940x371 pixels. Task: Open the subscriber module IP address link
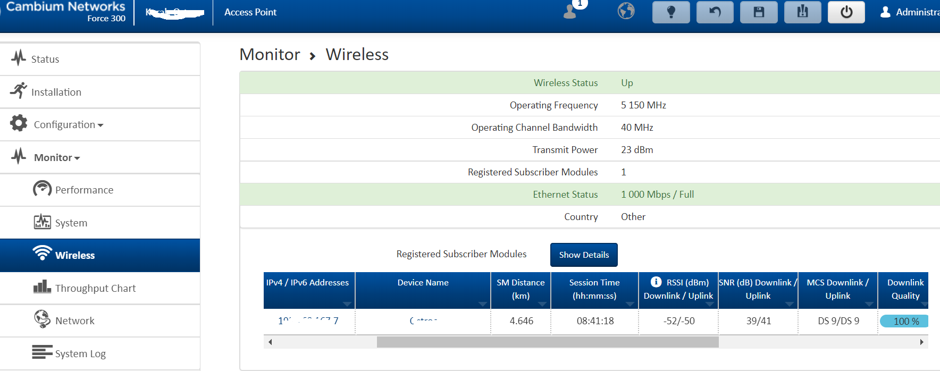coord(308,321)
